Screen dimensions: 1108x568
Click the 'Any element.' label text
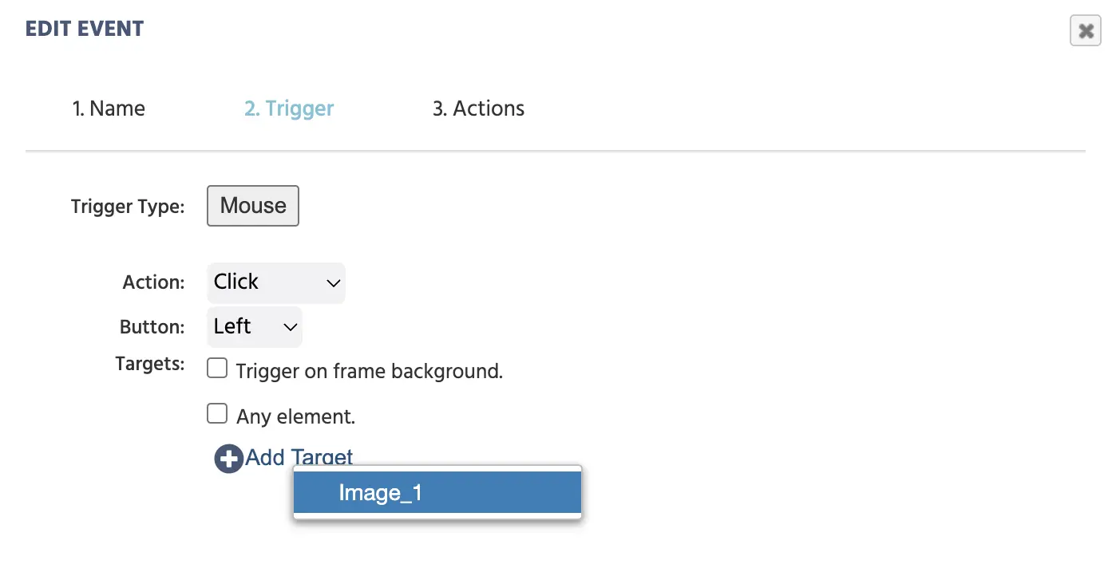coord(296,416)
